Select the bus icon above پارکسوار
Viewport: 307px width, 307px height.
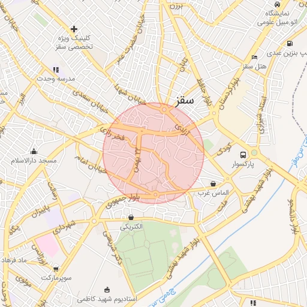(243, 155)
